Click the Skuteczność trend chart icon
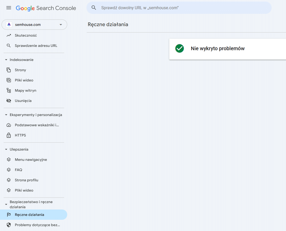286x231 pixels. [9, 35]
